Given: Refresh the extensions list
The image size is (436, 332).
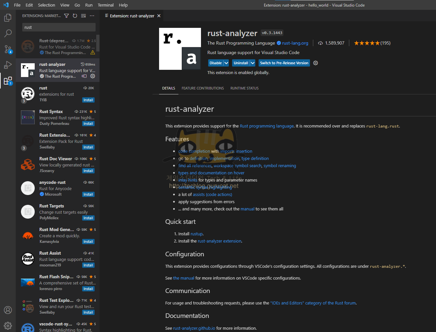Looking at the screenshot, I should pos(75,16).
